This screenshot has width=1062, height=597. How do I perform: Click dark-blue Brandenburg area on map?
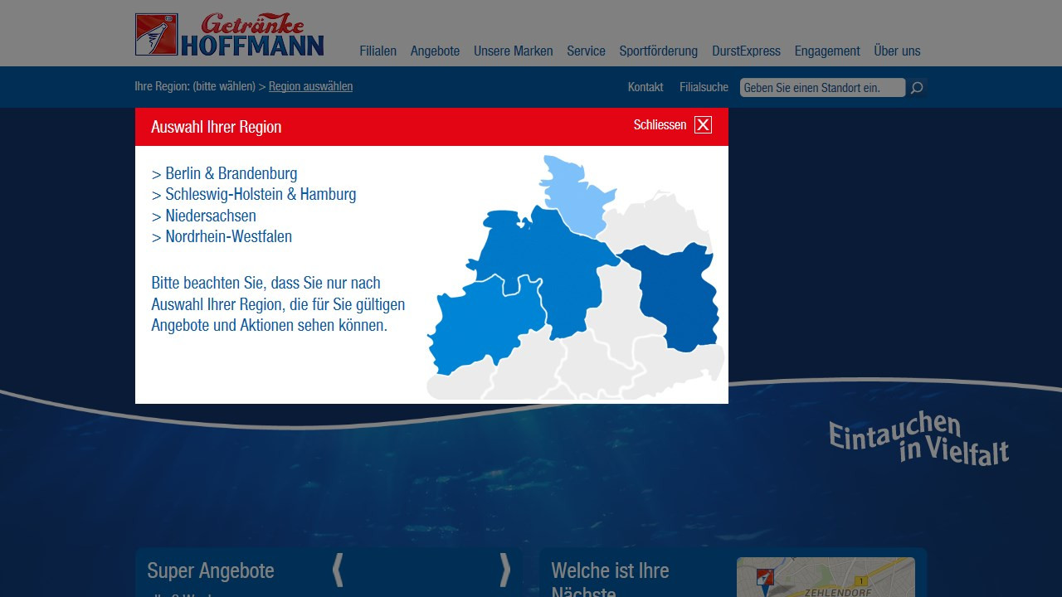pos(680,298)
